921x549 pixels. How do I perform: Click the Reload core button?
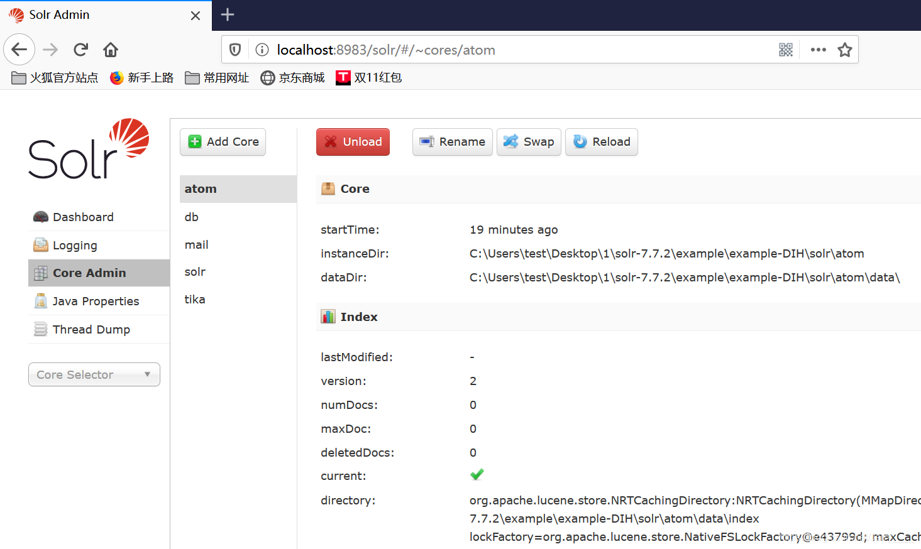pyautogui.click(x=602, y=142)
